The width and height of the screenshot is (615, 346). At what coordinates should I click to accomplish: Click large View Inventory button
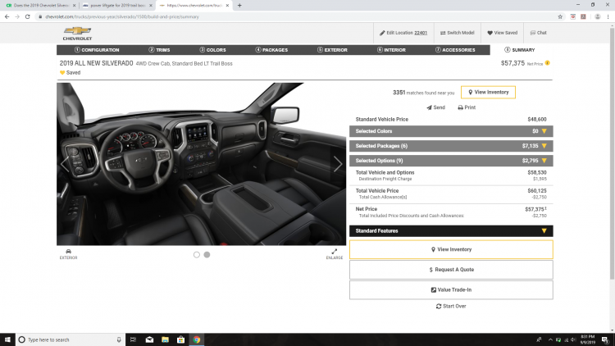pyautogui.click(x=451, y=249)
